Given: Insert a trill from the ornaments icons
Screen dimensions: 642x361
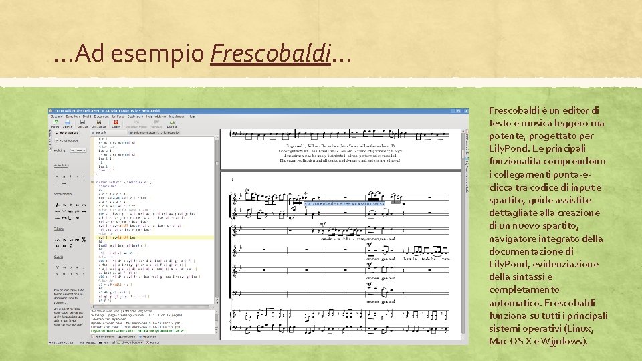Looking at the screenshot, I should (x=58, y=205).
